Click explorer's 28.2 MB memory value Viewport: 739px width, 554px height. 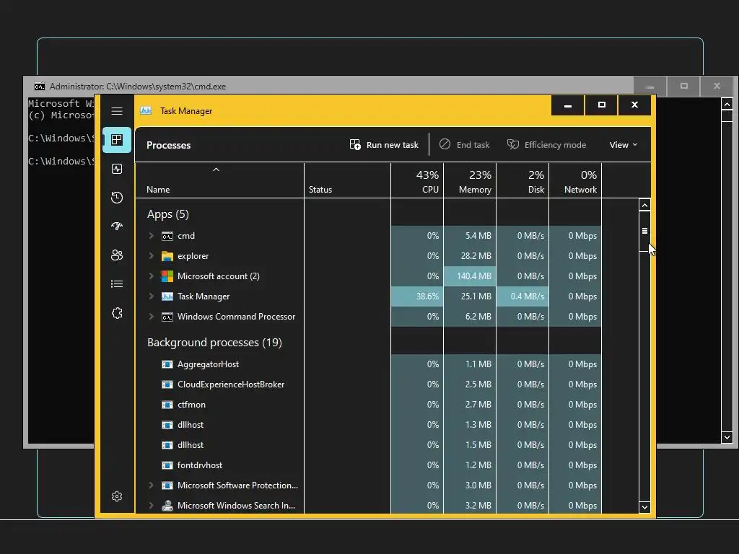476,256
